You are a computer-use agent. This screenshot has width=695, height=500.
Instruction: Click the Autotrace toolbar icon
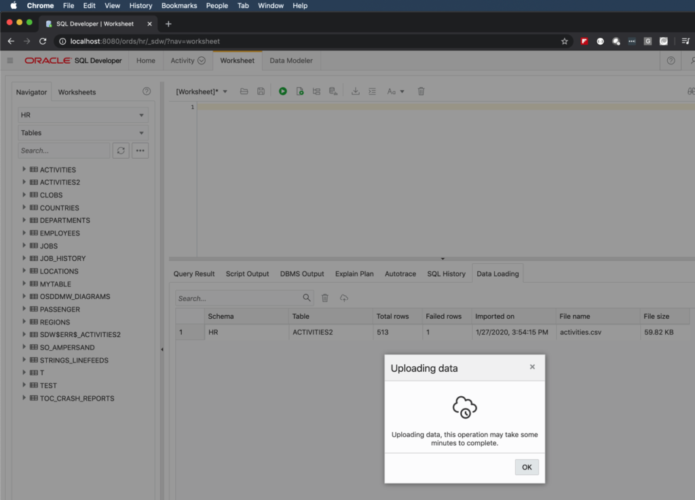coord(333,91)
